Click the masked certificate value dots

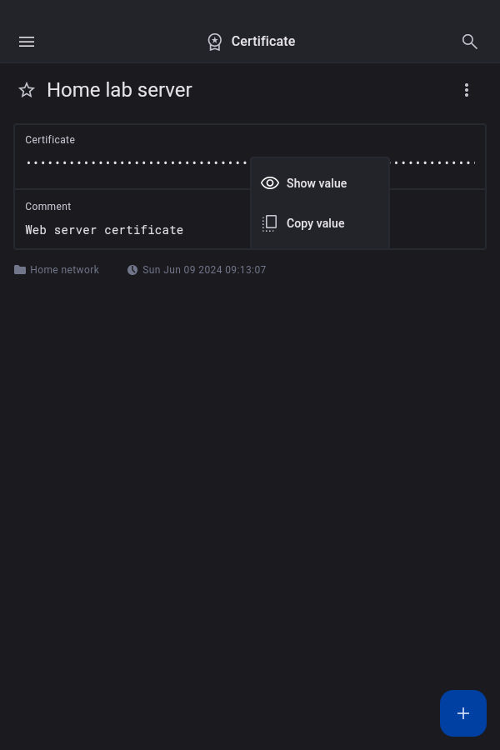tap(133, 162)
